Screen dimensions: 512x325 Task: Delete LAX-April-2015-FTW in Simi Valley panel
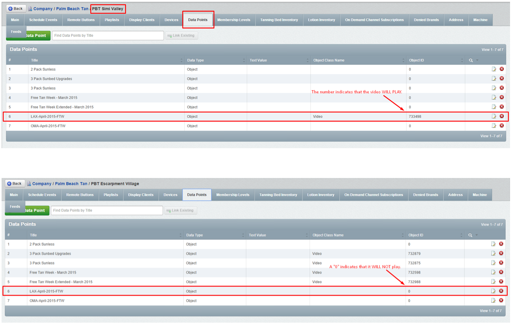[x=501, y=116]
